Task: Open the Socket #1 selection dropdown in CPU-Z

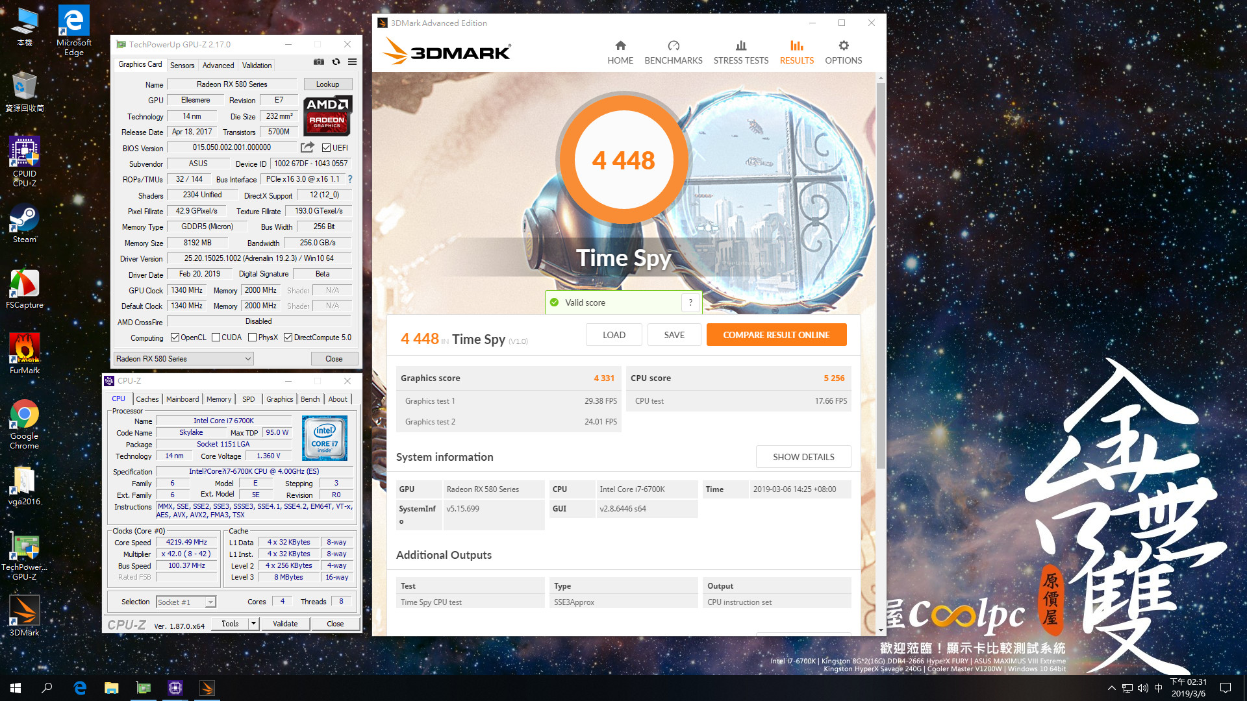Action: [x=186, y=602]
